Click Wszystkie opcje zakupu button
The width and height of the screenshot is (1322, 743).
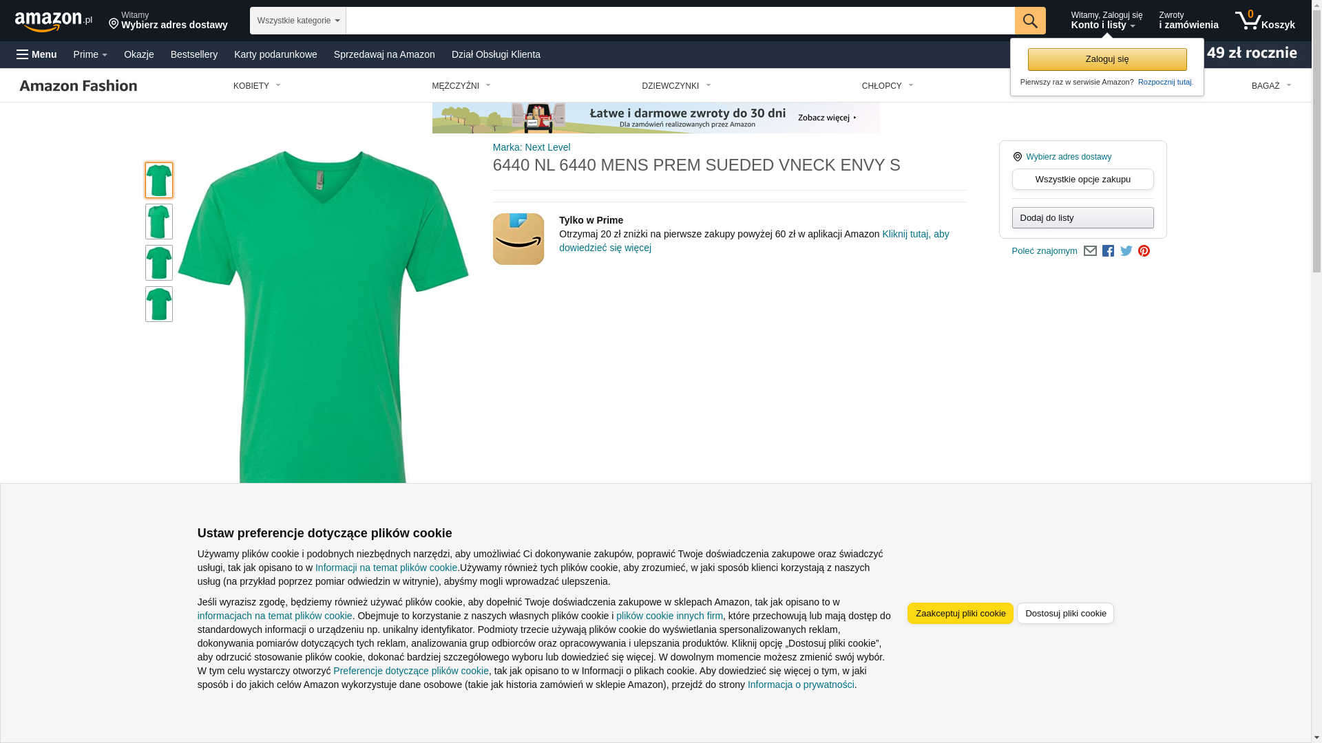click(x=1082, y=180)
